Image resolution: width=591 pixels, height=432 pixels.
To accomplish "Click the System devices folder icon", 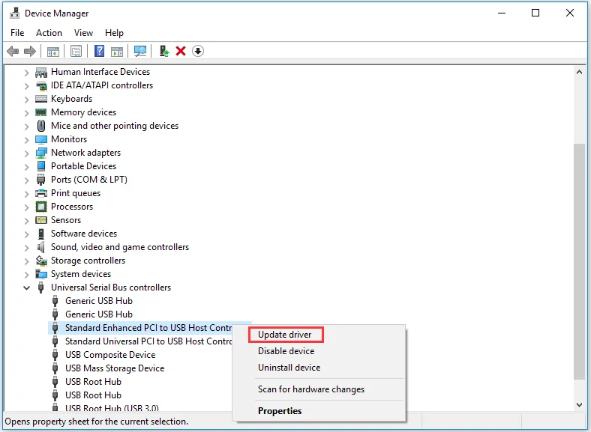I will pyautogui.click(x=41, y=274).
